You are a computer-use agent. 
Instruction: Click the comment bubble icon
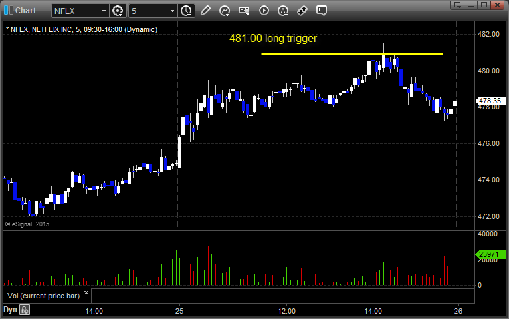pyautogui.click(x=321, y=11)
